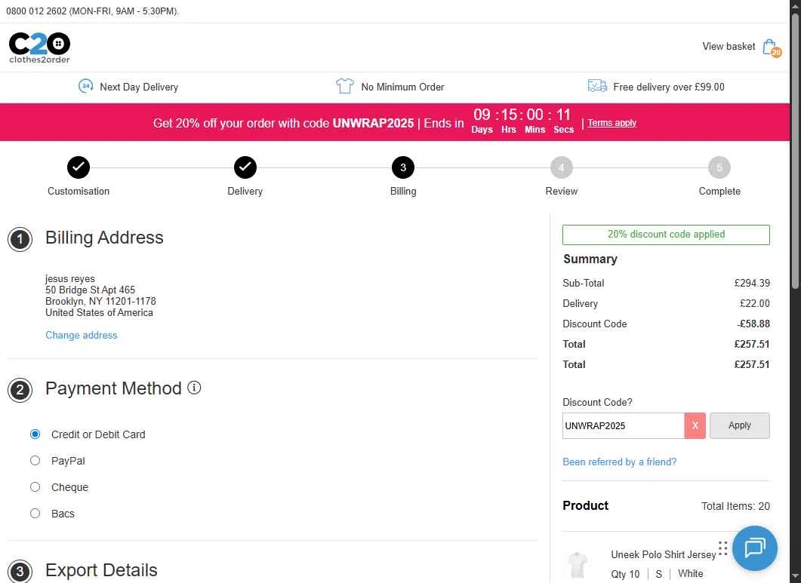Click the Billing step label
This screenshot has width=801, height=583.
coord(403,191)
